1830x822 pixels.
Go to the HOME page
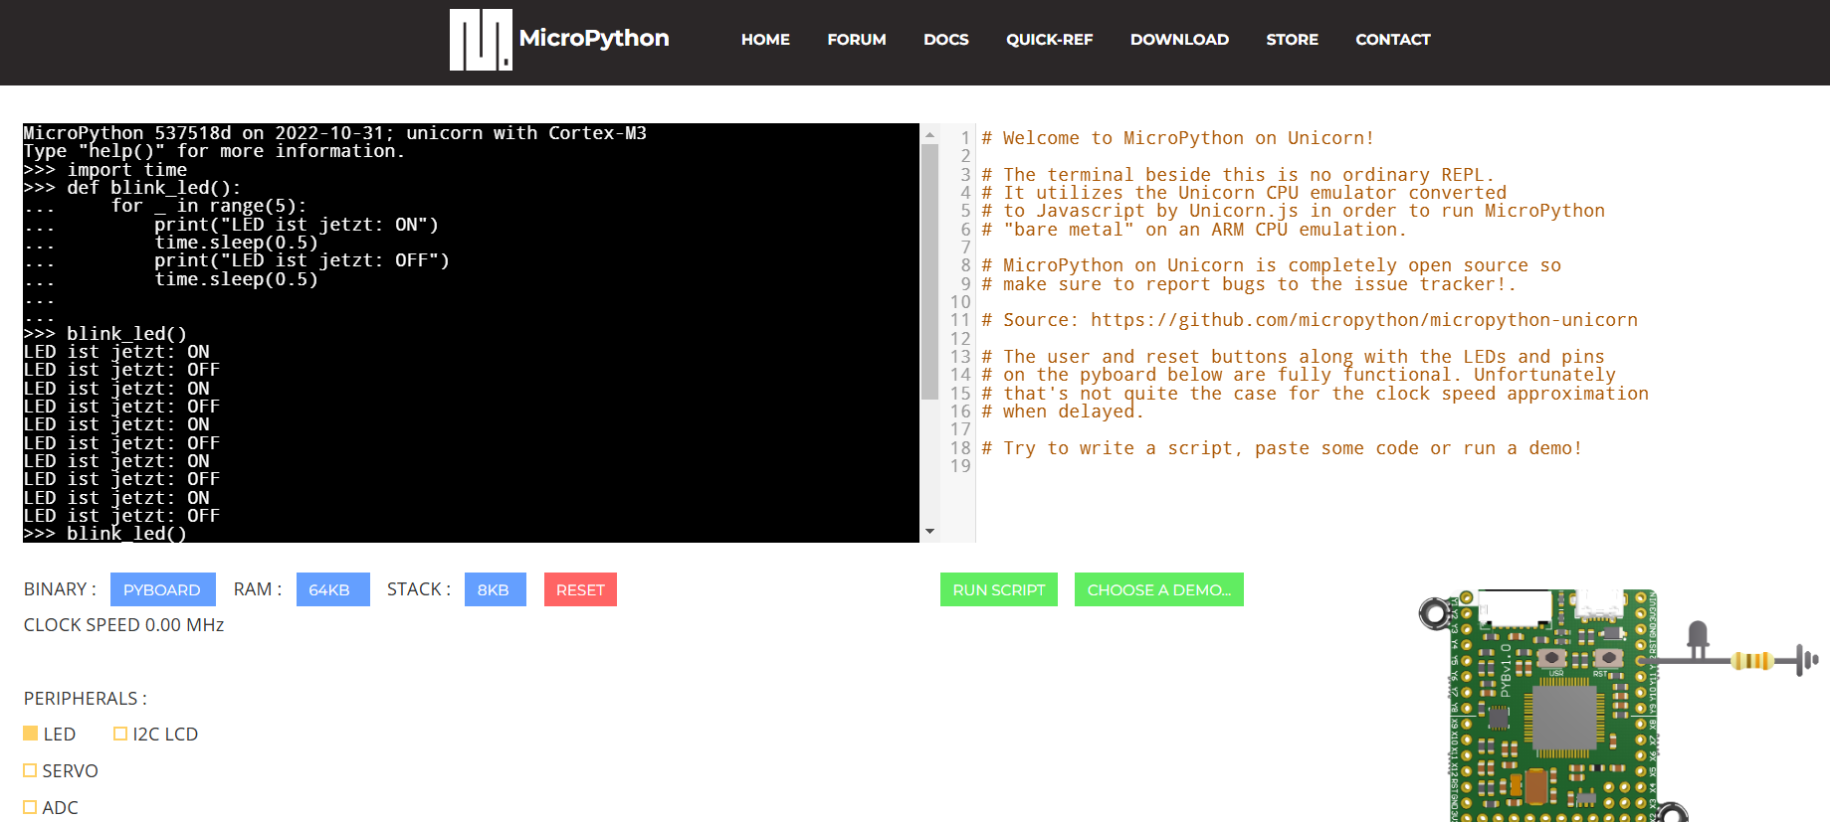coord(765,40)
